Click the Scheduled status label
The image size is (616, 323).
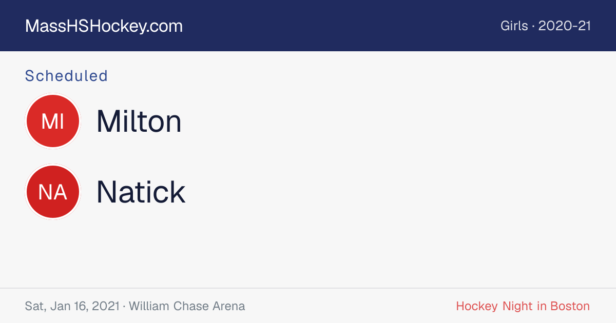click(66, 76)
